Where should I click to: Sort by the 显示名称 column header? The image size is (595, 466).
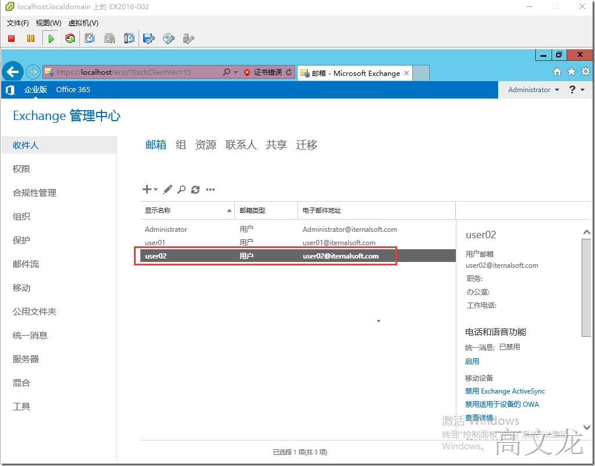(187, 210)
